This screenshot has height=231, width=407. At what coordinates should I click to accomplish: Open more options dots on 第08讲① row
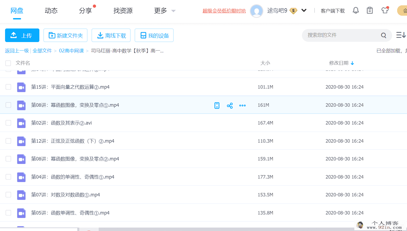pyautogui.click(x=242, y=106)
